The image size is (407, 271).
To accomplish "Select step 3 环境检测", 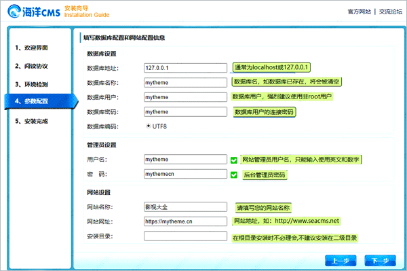I will tap(31, 84).
